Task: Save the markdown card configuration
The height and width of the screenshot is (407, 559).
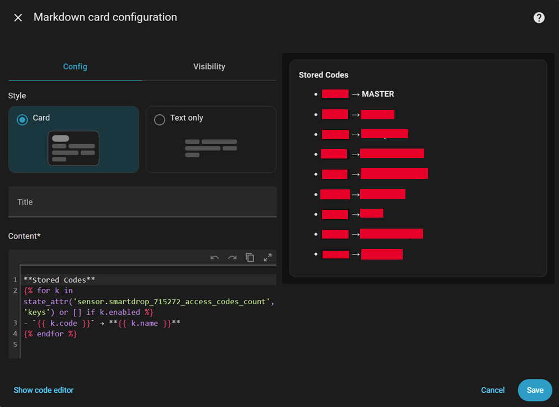Action: [534, 390]
